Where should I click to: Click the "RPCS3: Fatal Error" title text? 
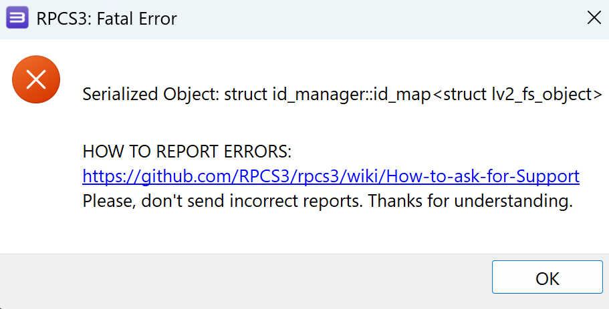click(107, 19)
